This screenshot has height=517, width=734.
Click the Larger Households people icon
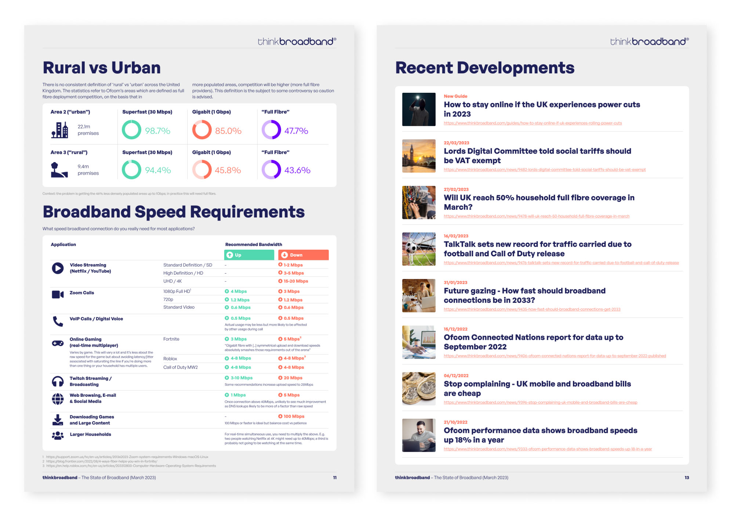point(58,435)
